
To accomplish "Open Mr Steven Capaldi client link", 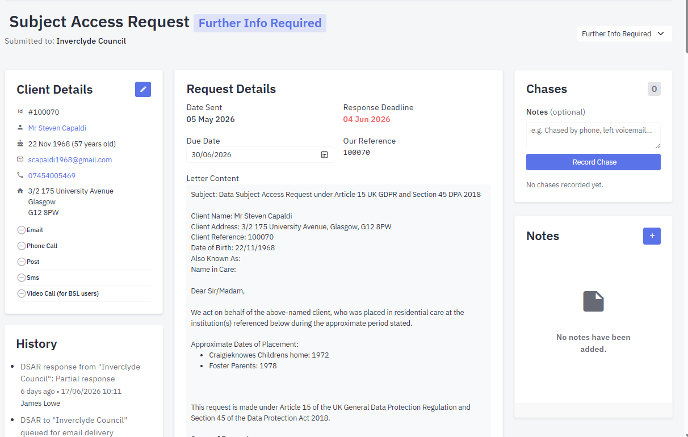I will click(x=57, y=128).
